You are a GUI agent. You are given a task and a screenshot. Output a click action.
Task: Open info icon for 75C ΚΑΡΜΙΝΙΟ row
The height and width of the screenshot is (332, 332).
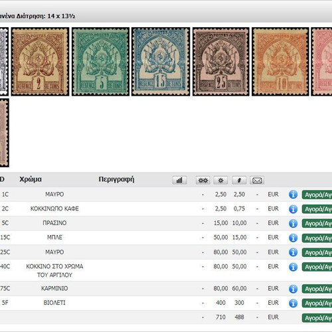pos(293,289)
